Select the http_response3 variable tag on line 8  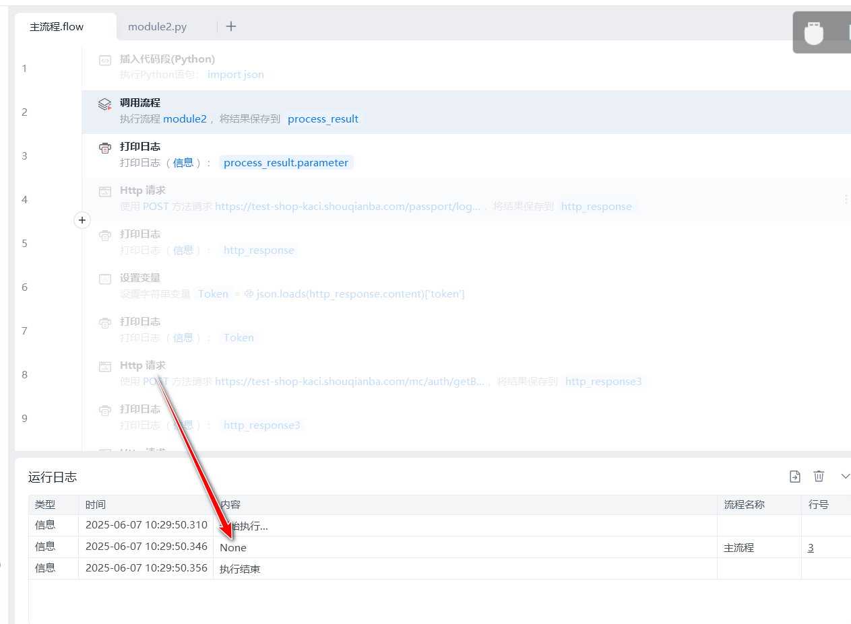[603, 382]
